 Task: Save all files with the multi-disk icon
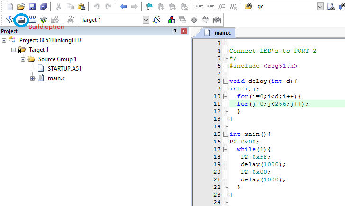click(44, 7)
